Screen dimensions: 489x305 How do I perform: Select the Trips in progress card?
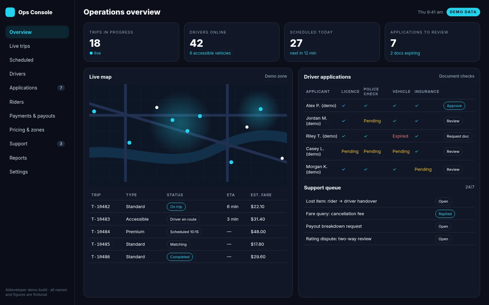coord(131,42)
